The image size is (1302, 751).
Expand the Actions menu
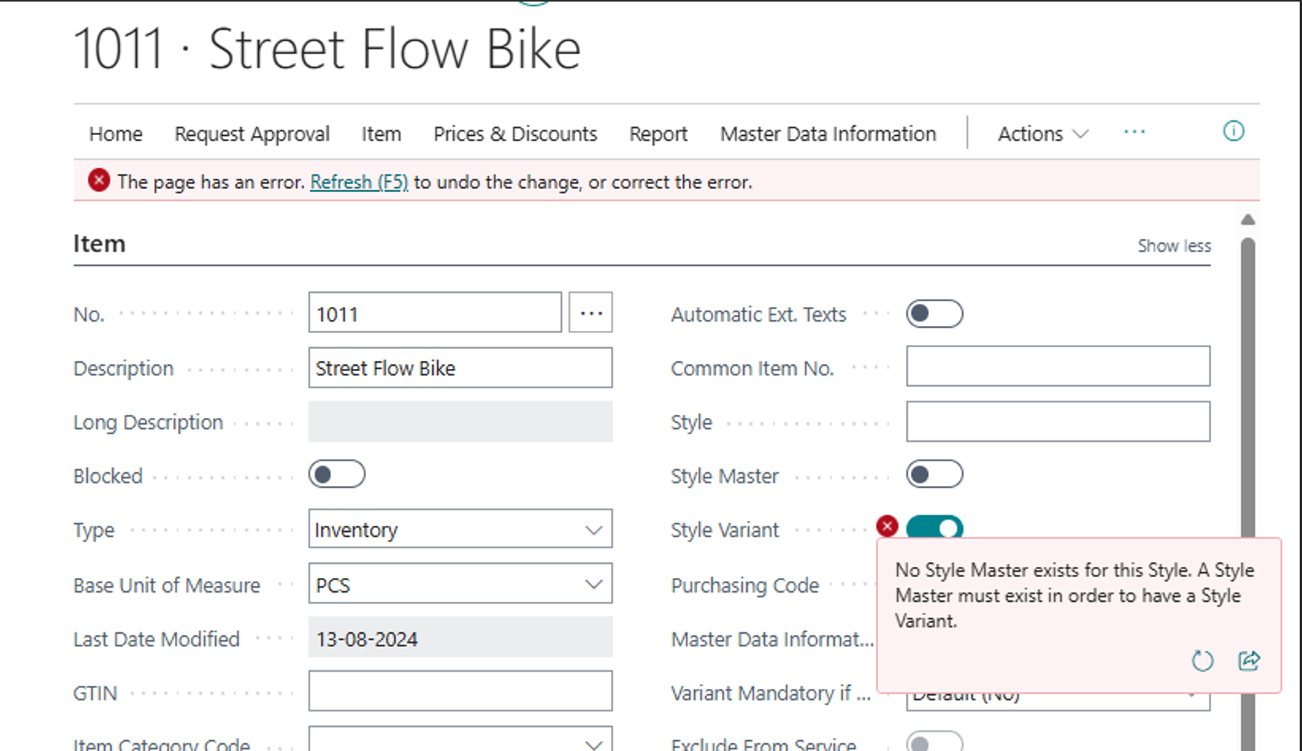[x=1042, y=134]
